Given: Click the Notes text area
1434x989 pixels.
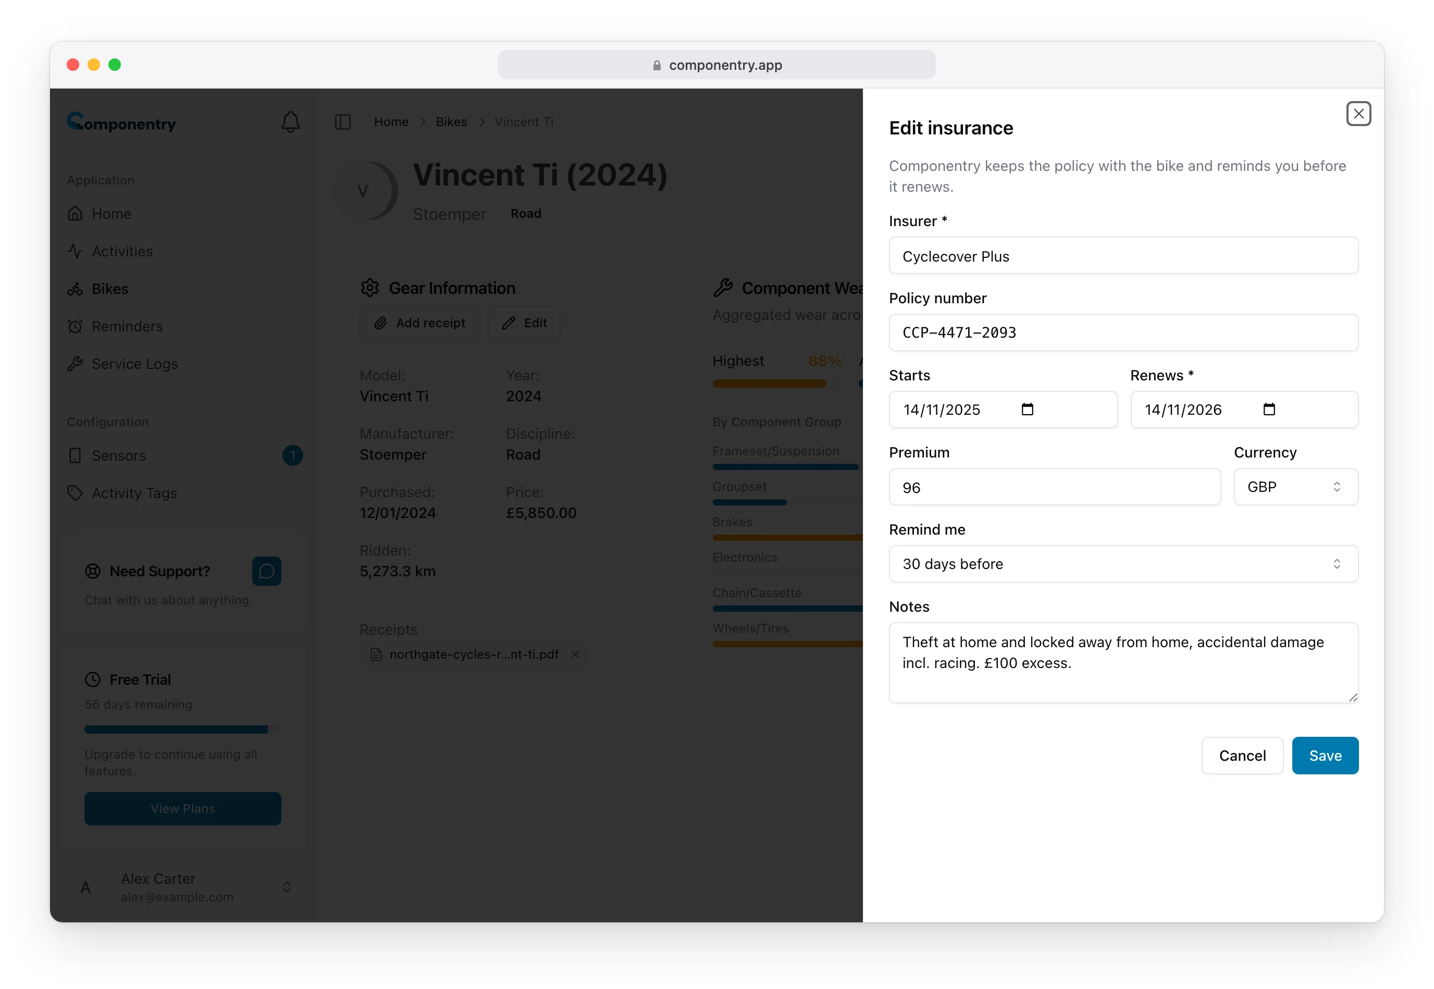Looking at the screenshot, I should click(x=1123, y=662).
